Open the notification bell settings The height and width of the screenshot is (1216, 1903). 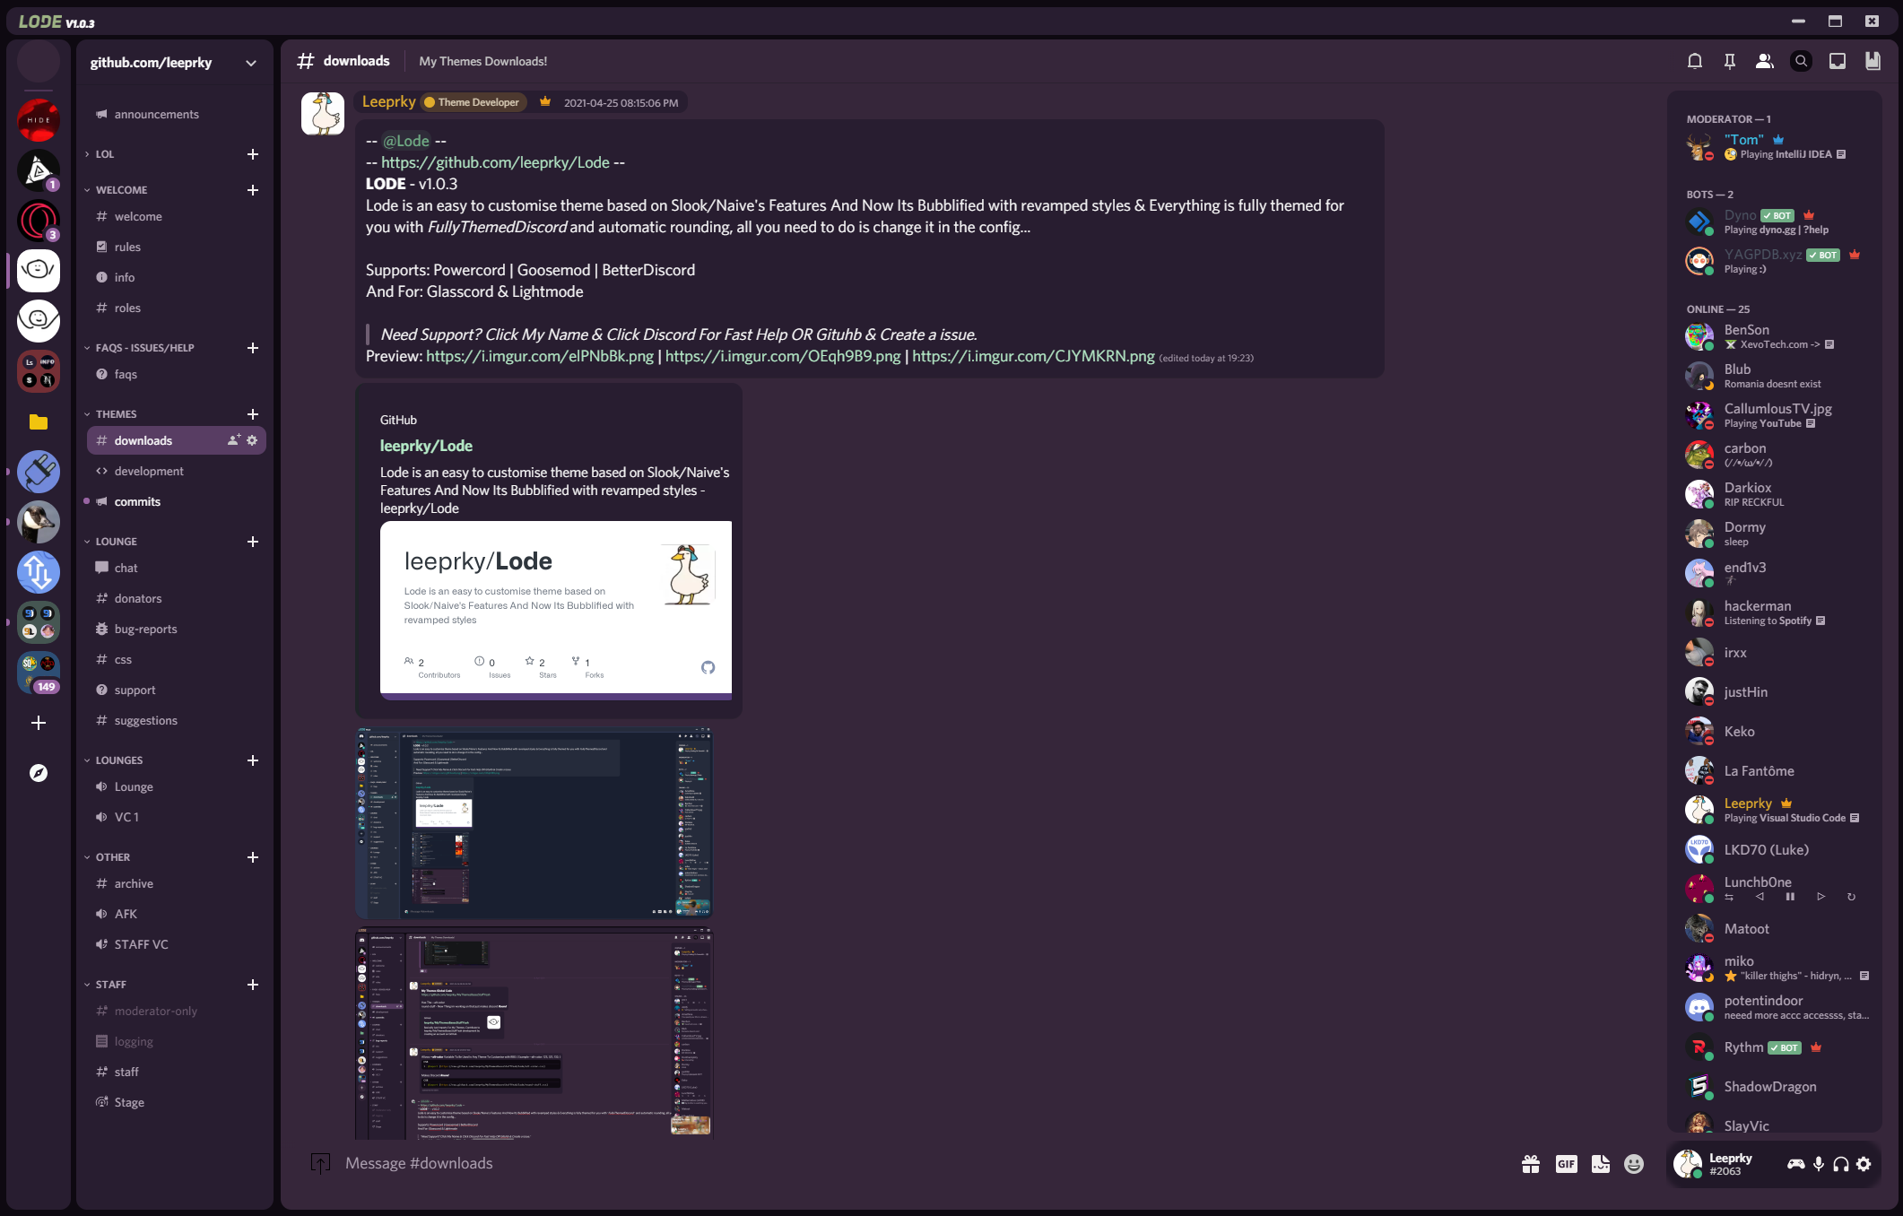click(x=1694, y=61)
